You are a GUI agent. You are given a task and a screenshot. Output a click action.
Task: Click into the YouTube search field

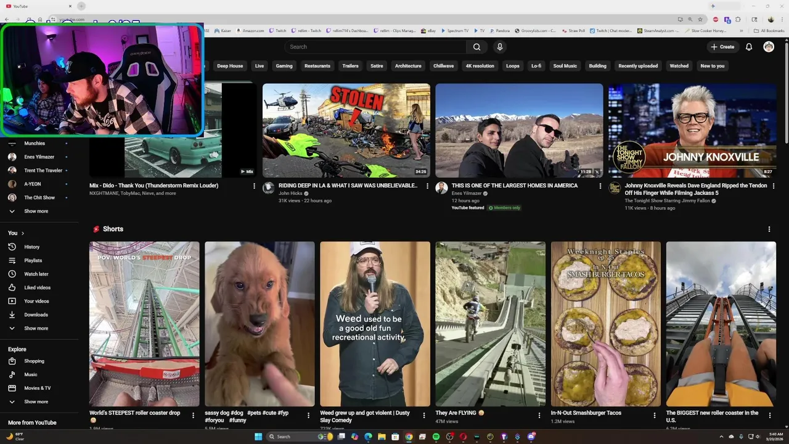(x=376, y=47)
